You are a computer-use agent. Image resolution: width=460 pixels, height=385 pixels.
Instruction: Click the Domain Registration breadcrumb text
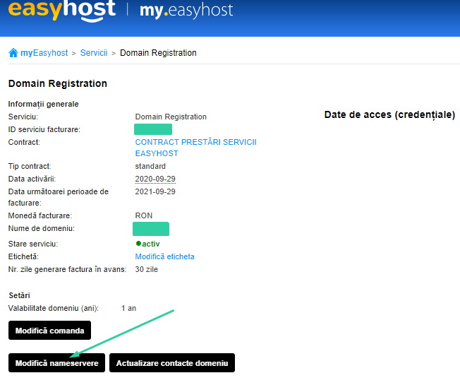point(158,53)
